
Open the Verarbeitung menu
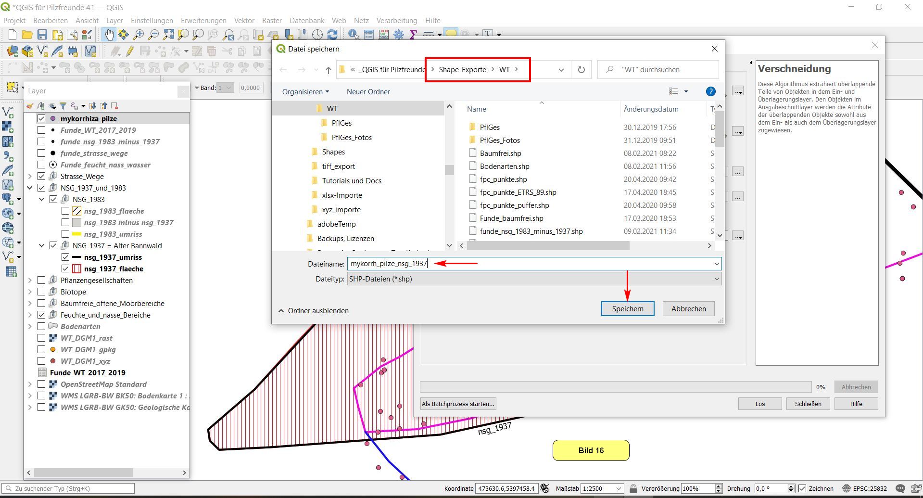[396, 21]
